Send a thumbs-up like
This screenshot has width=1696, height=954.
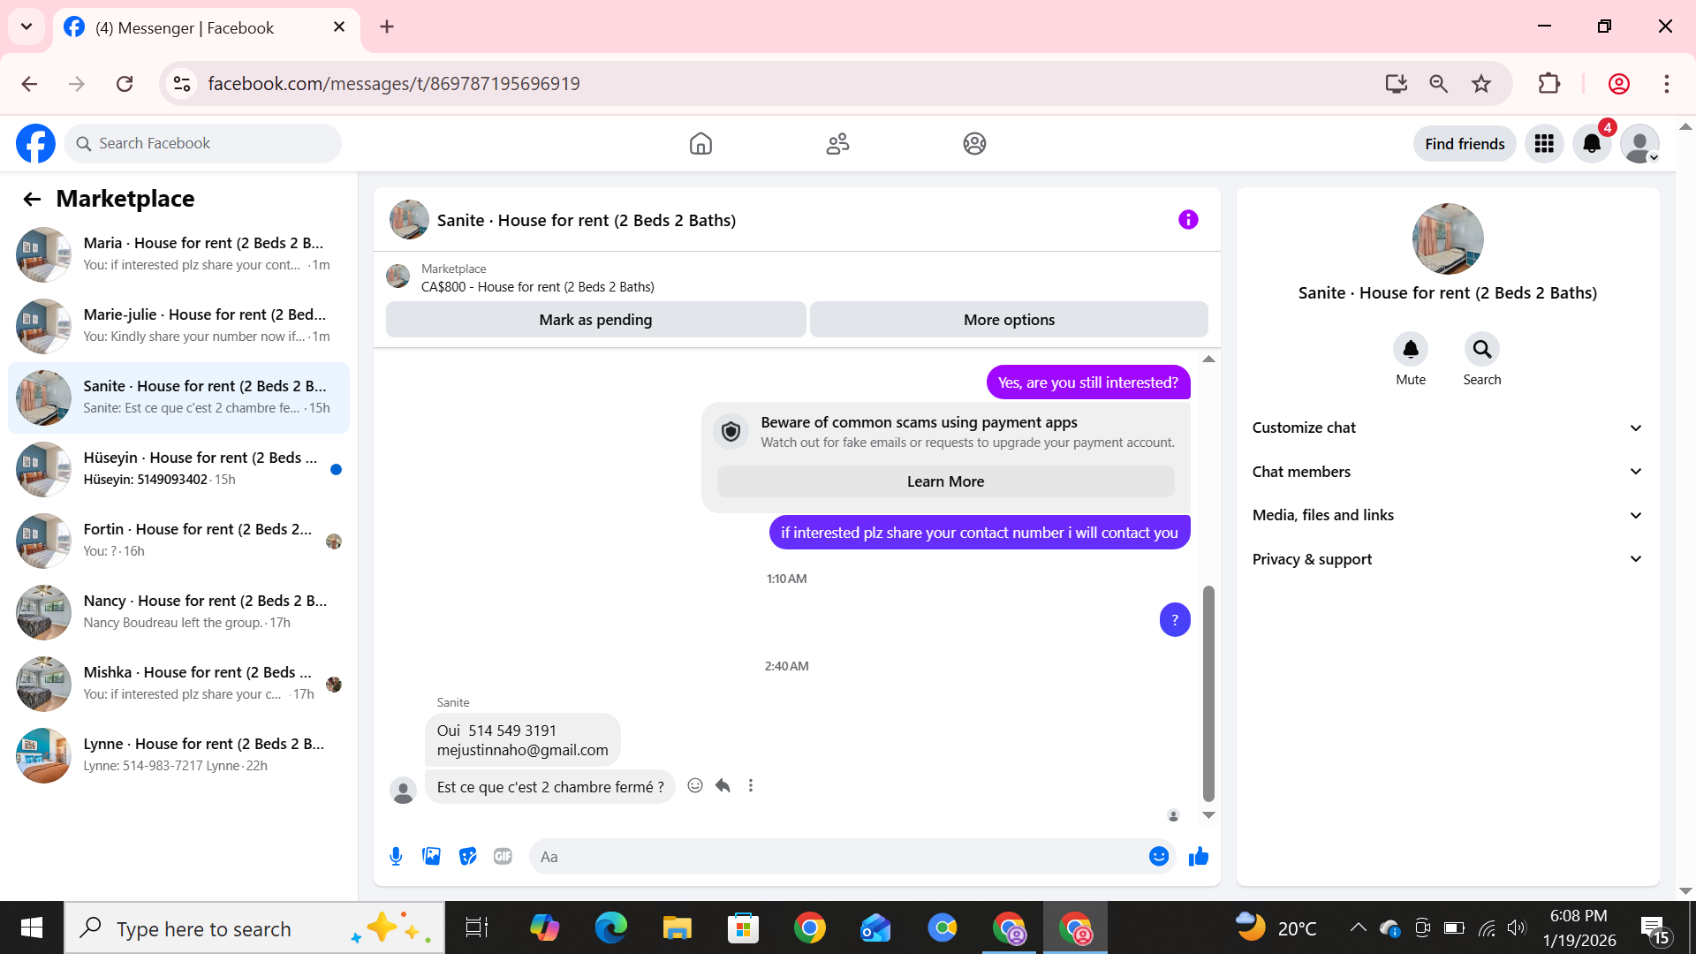1198,856
